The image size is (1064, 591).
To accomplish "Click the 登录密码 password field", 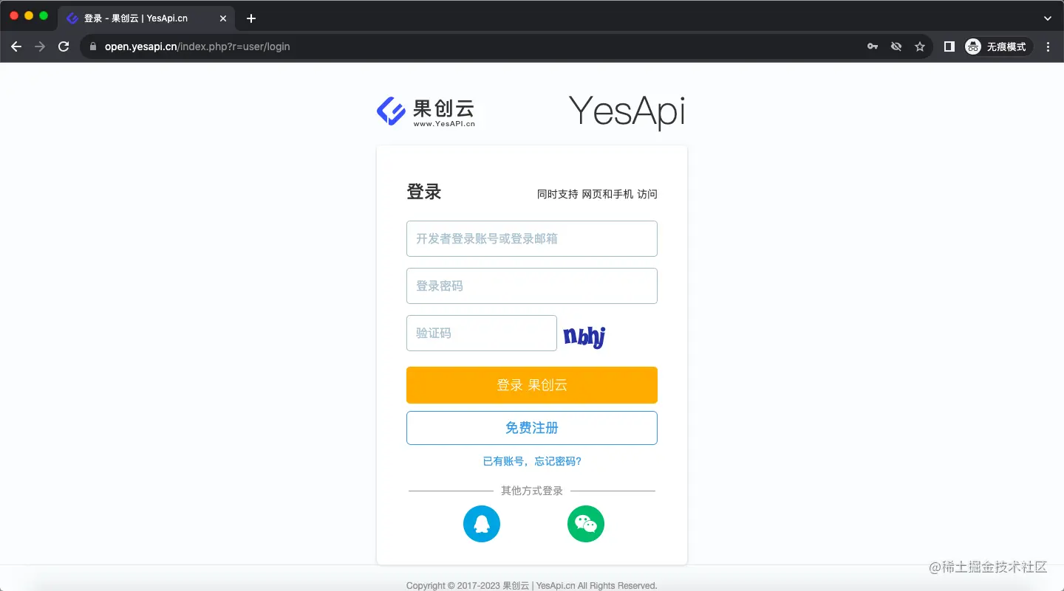I will coord(532,286).
